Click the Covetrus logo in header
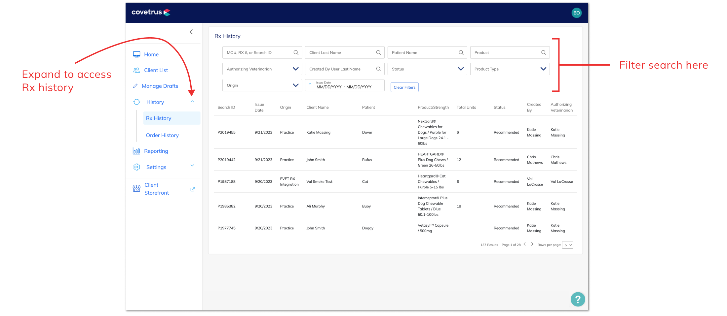 point(151,13)
